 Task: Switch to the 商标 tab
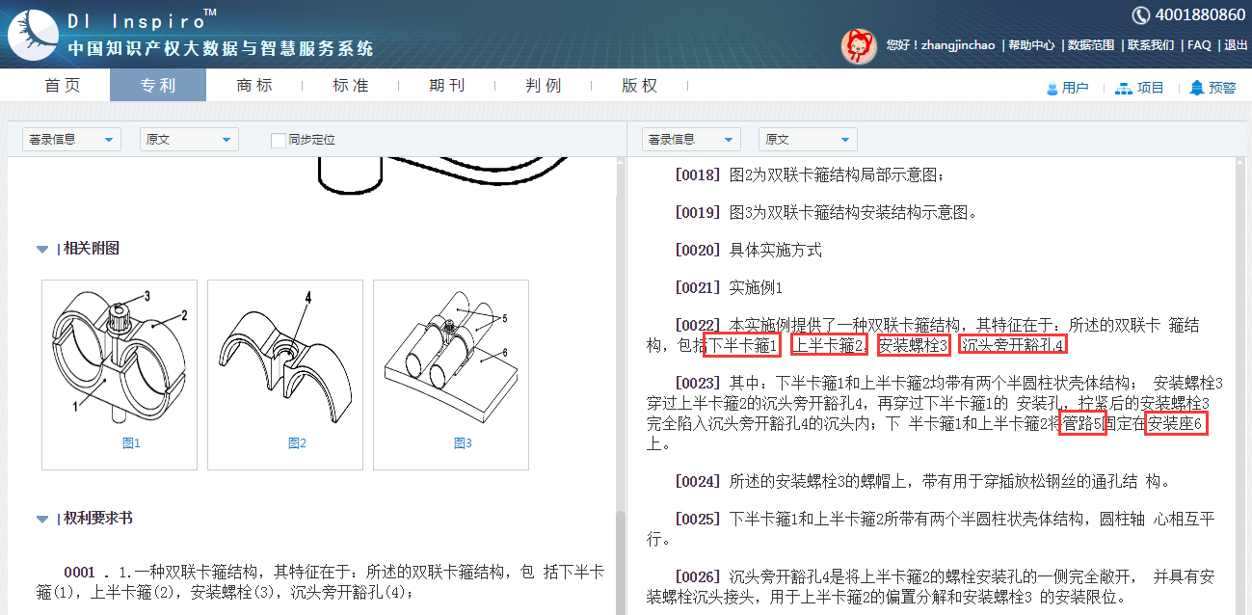coord(254,86)
